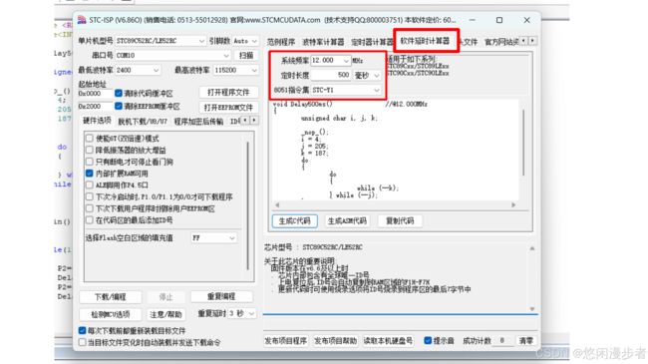The height and width of the screenshot is (364, 648).
Task: Click right arrow of the right tab strip
Action: tap(532, 41)
